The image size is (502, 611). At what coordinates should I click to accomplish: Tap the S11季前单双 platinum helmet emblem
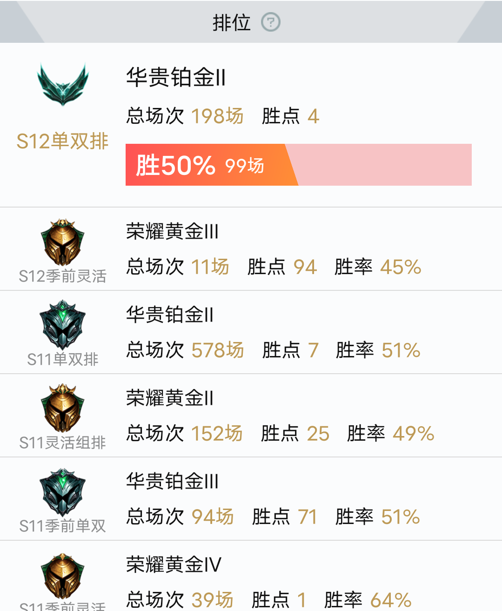[63, 492]
